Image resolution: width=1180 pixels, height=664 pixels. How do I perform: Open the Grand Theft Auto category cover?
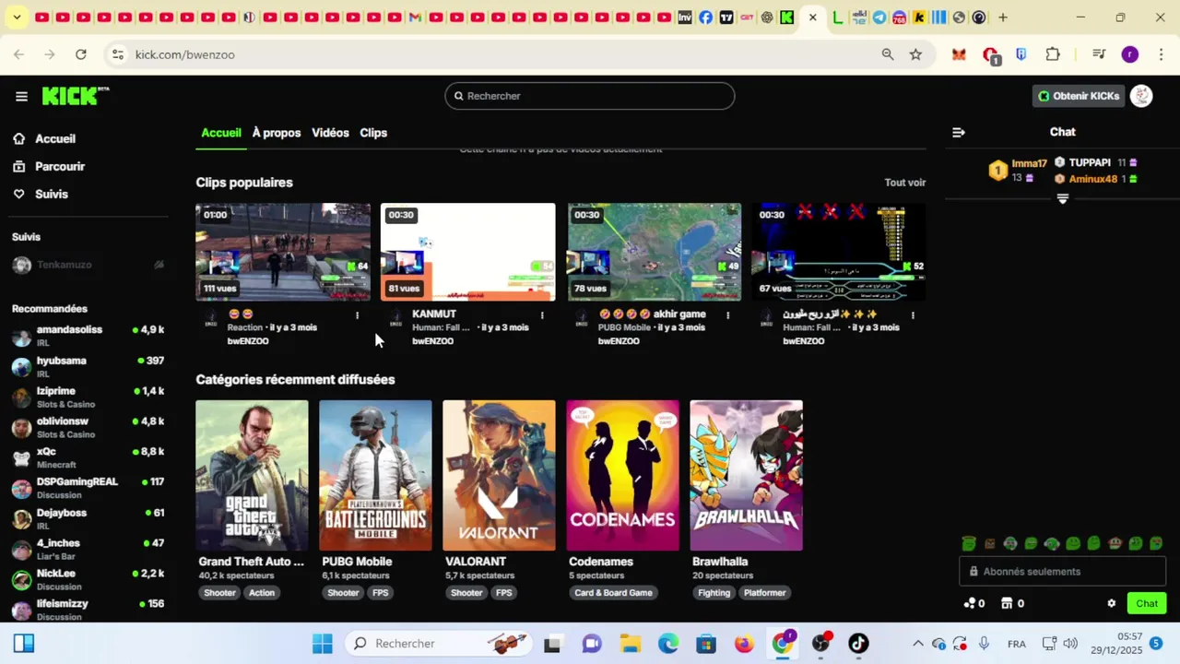click(x=252, y=475)
